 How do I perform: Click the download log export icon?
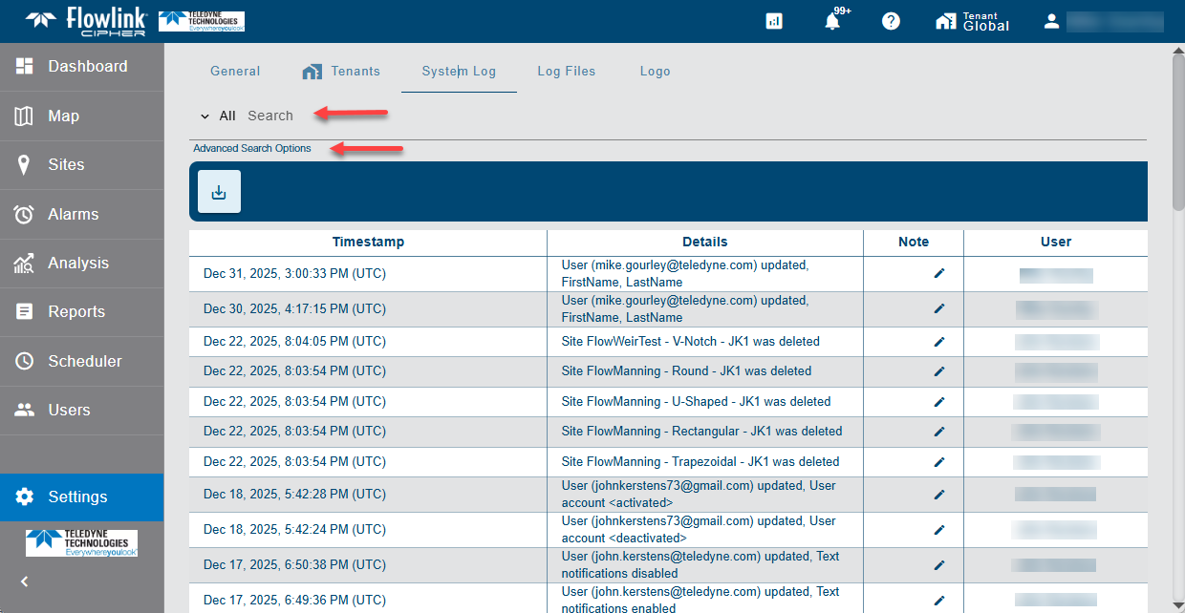pyautogui.click(x=219, y=192)
